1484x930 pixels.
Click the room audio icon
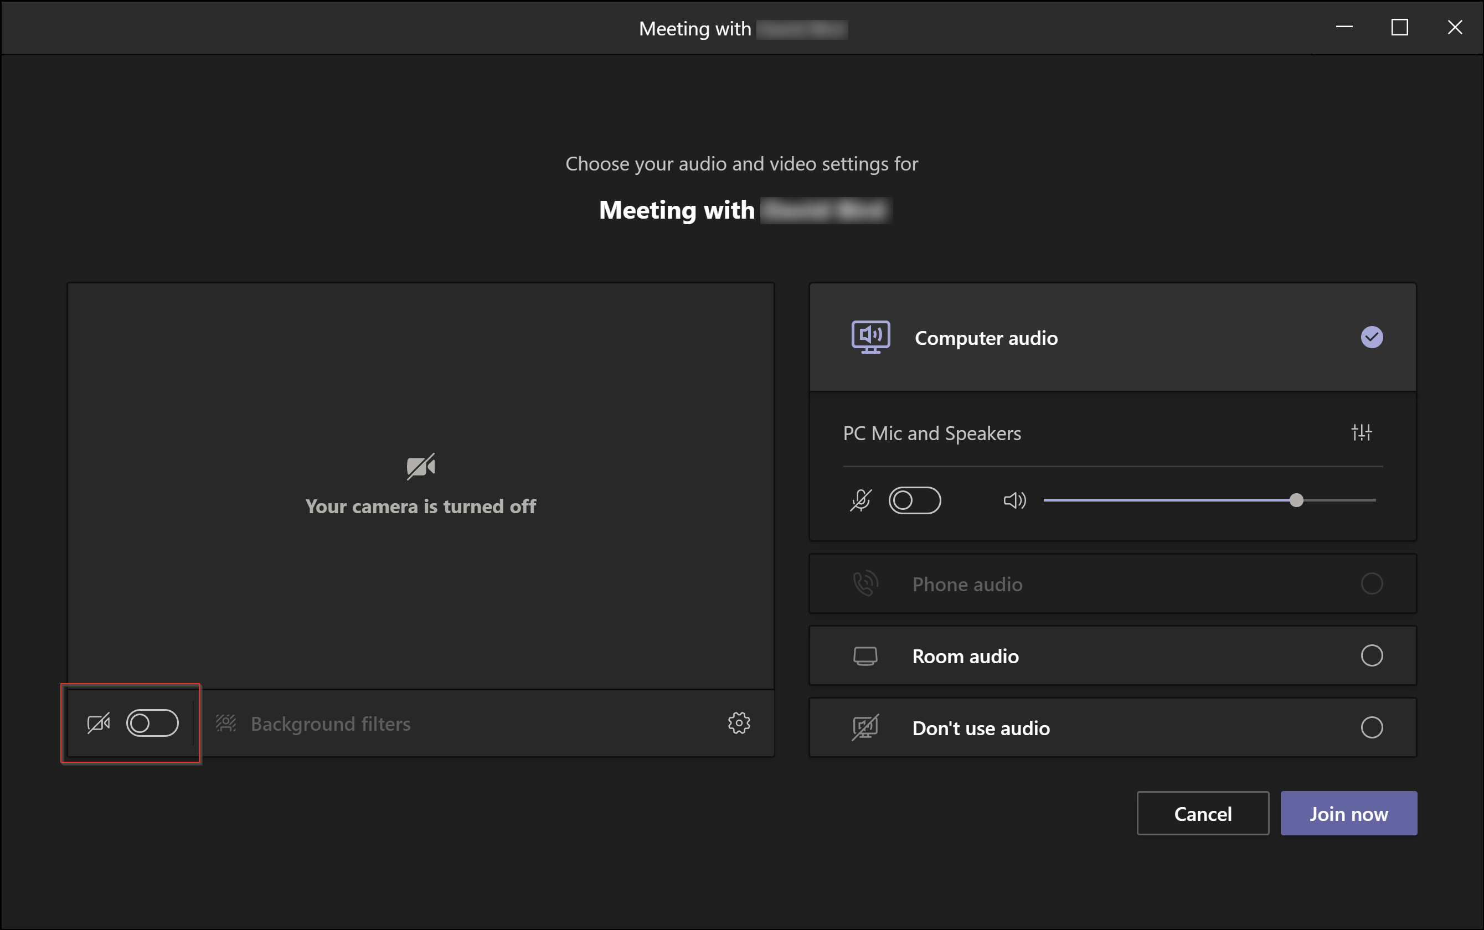865,656
